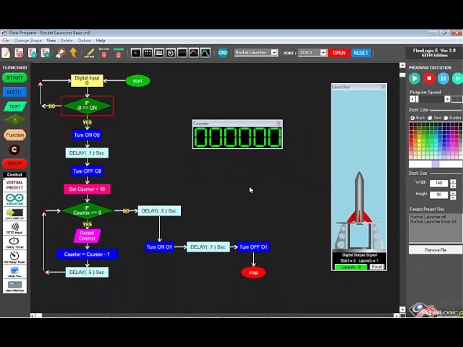Select the START flowchart block in the palette

point(14,77)
